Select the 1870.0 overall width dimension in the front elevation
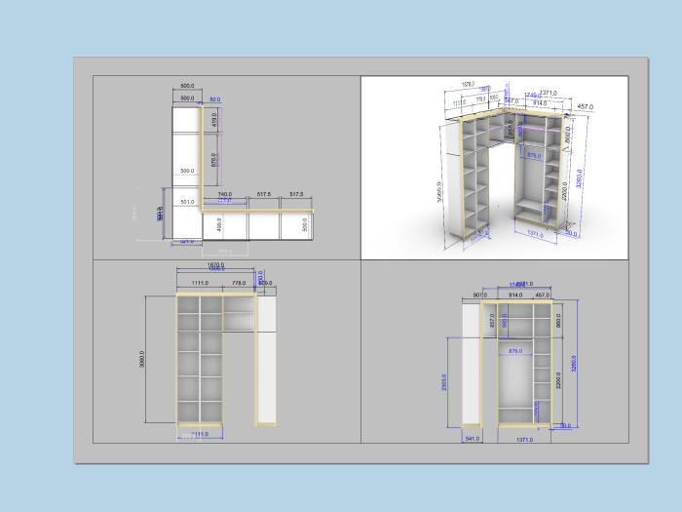This screenshot has height=512, width=682. (x=215, y=264)
